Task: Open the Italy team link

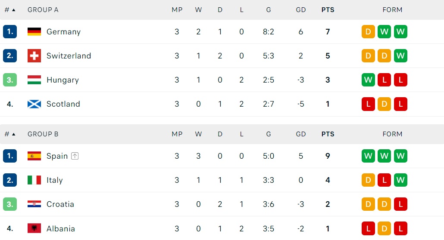Action: click(55, 180)
